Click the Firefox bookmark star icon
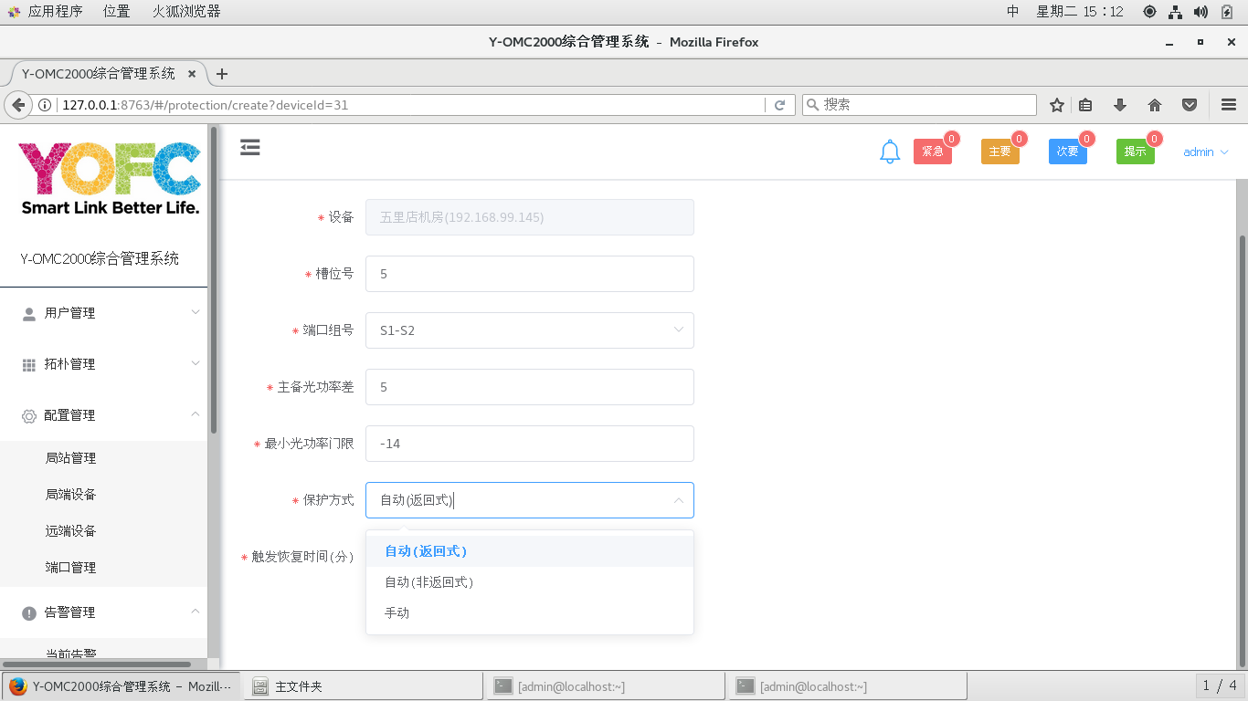This screenshot has width=1248, height=701. pos(1057,105)
